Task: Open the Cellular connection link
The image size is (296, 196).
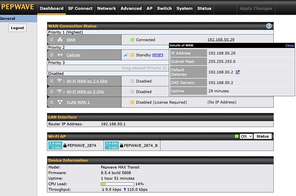Action: (x=73, y=55)
